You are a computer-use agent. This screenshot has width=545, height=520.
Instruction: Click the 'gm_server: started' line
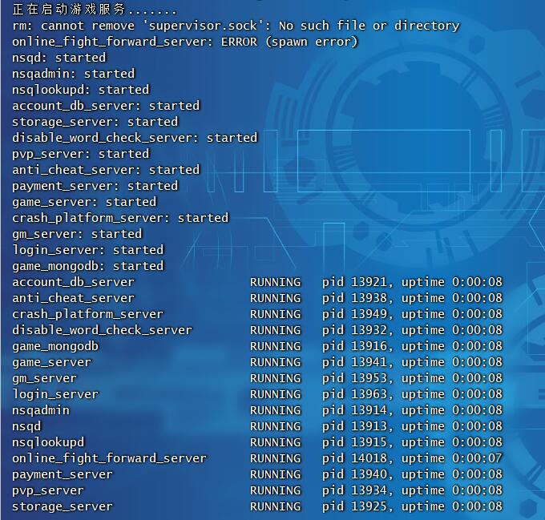(x=77, y=234)
